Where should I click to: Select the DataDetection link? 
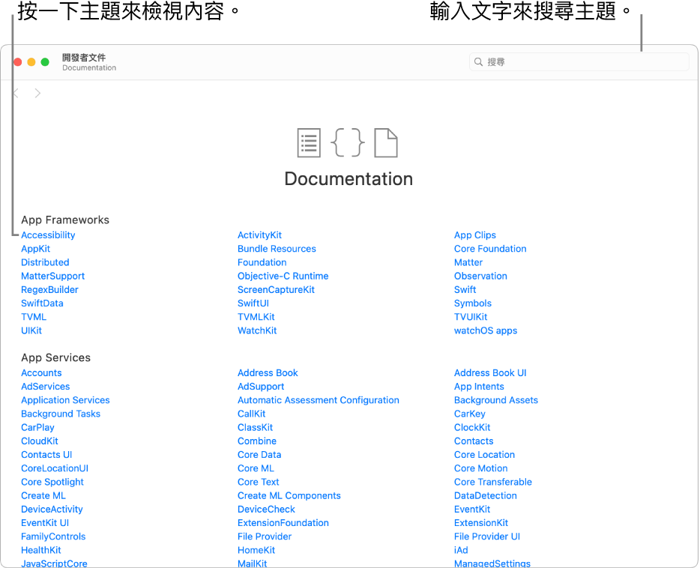coord(485,496)
